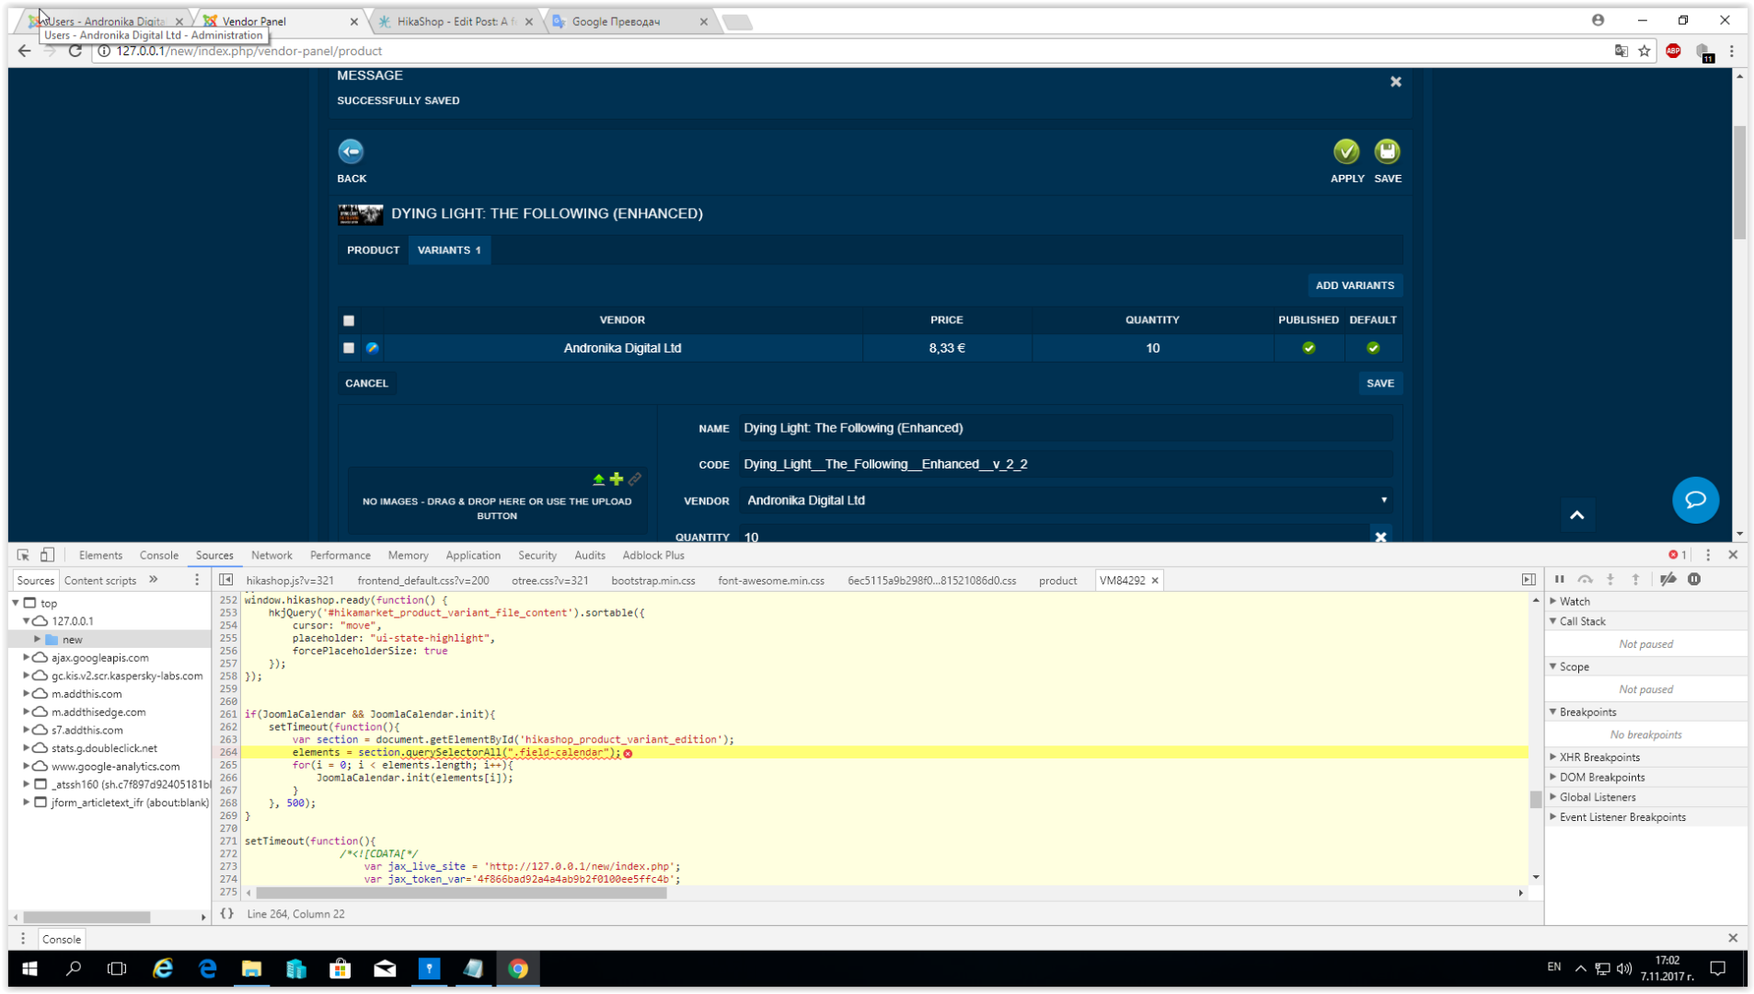Check the Andronika Digital Ltd variant checkbox

(x=349, y=348)
